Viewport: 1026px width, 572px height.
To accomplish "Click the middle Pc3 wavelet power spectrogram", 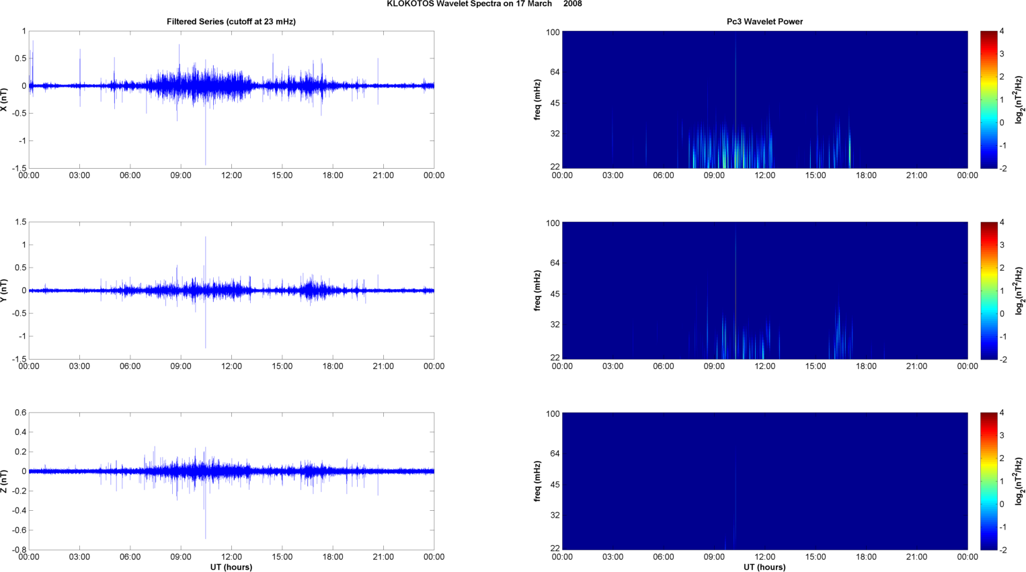I will pos(764,290).
